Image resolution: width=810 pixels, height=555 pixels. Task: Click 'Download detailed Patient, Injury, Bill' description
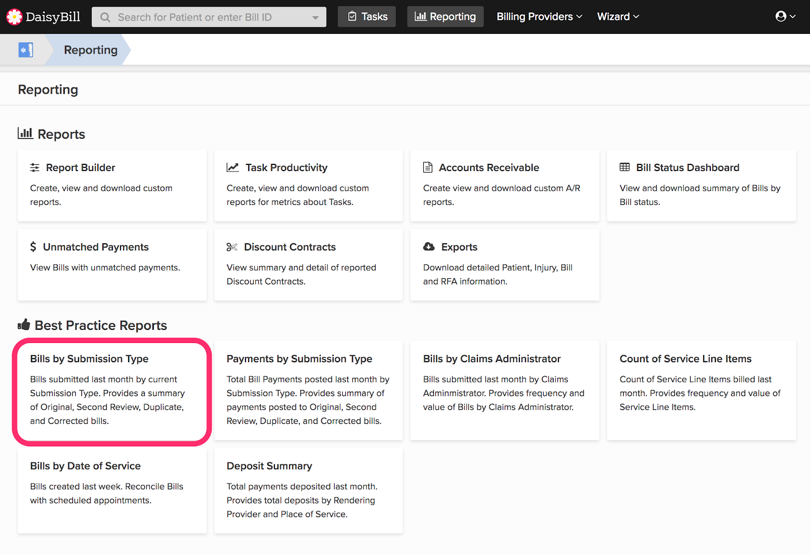pos(498,268)
